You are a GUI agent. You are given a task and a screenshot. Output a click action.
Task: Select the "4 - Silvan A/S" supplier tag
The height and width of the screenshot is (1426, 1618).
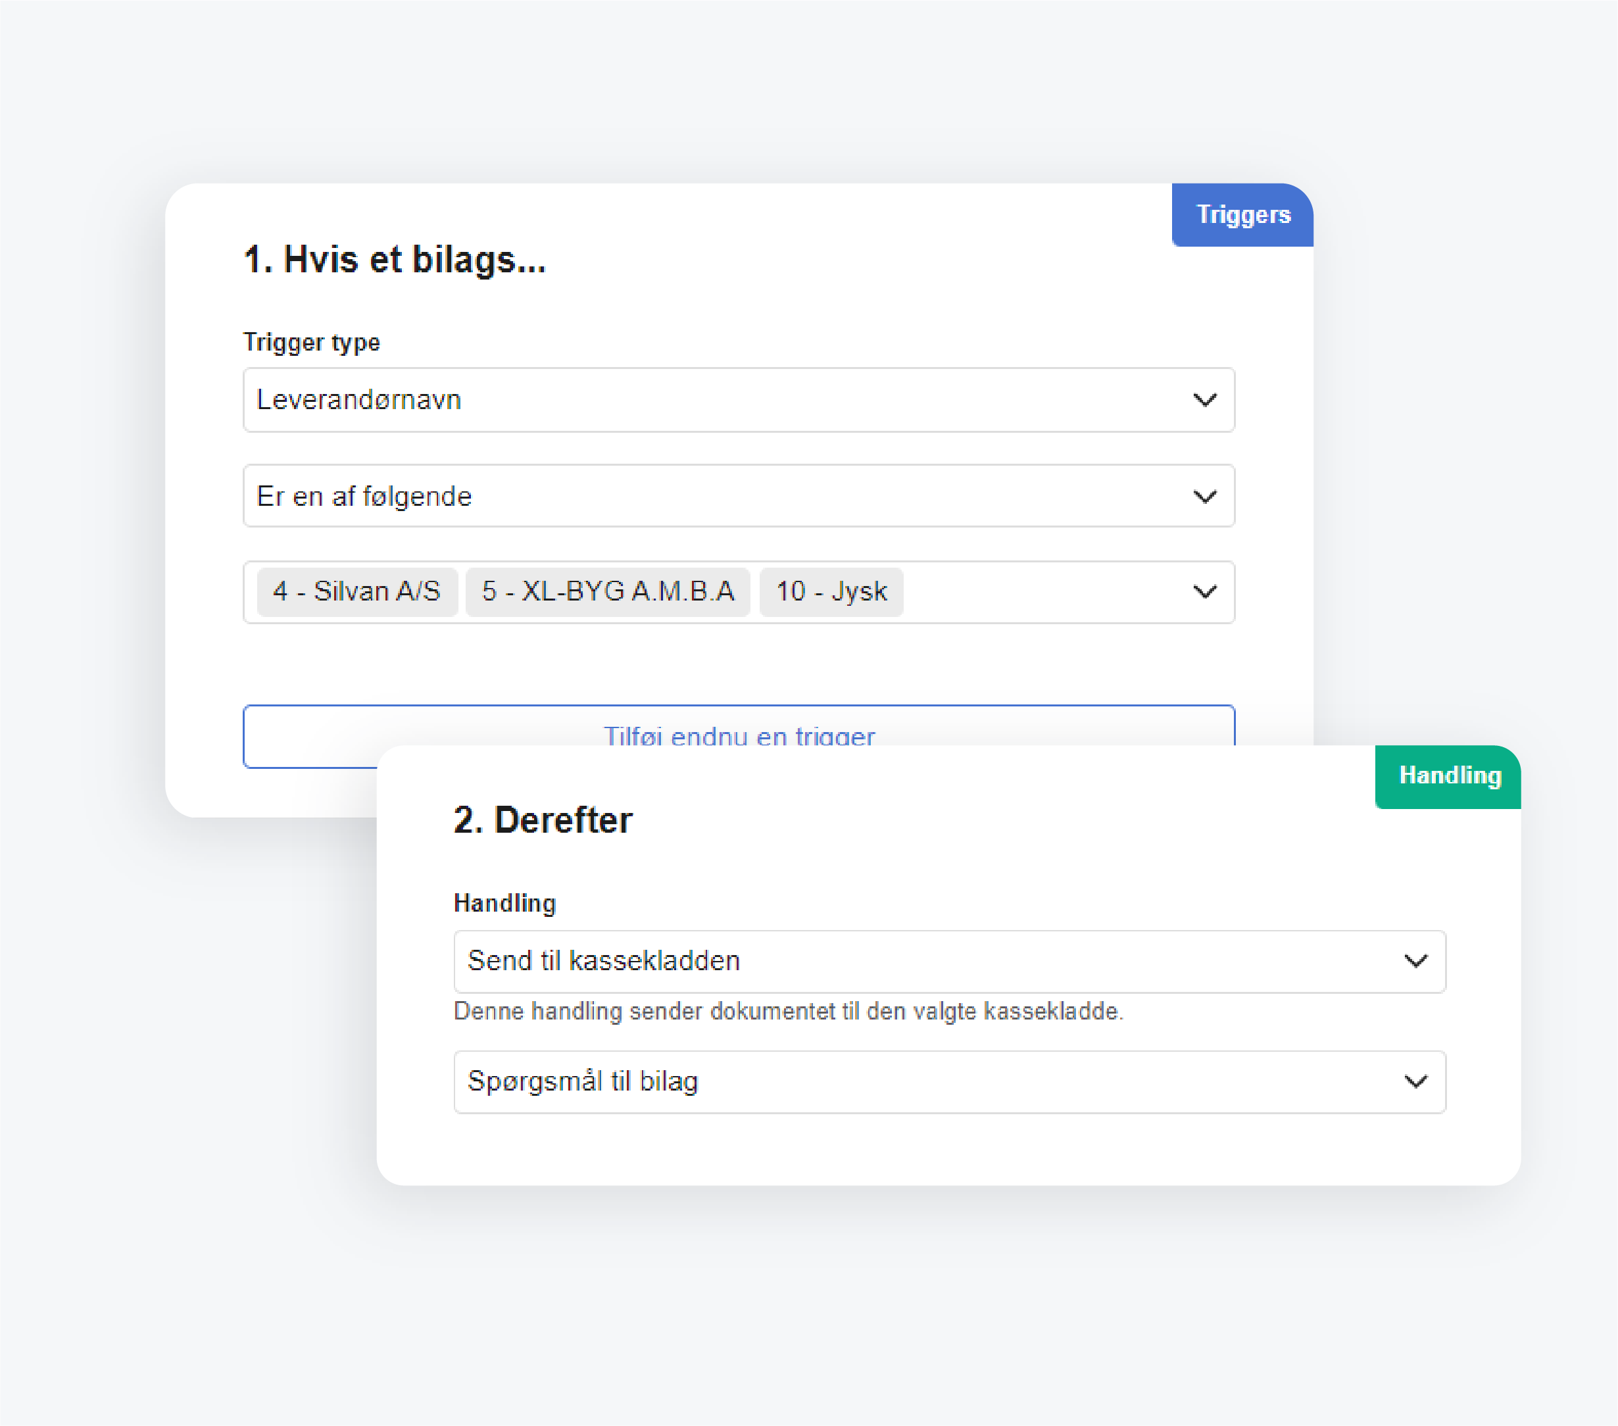coord(357,591)
